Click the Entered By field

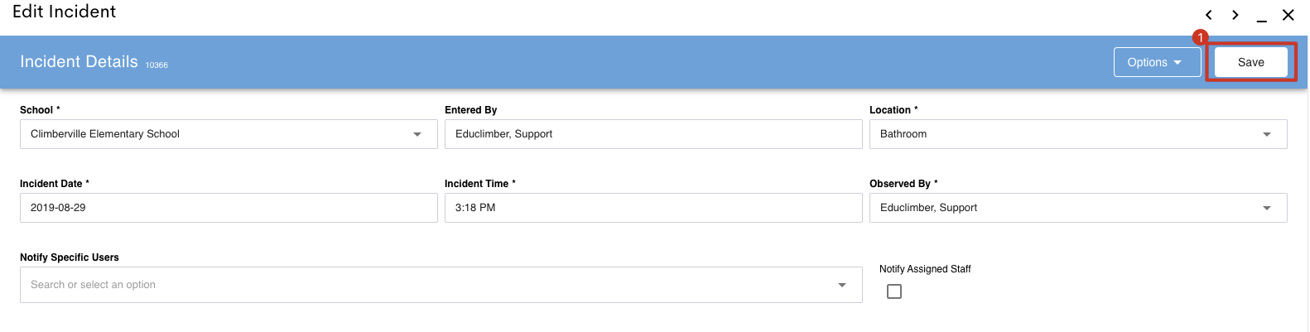pyautogui.click(x=653, y=134)
